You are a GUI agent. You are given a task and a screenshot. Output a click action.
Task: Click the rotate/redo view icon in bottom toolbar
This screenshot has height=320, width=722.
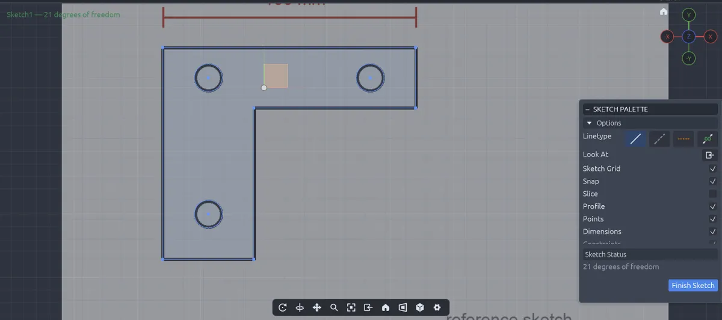pos(283,307)
